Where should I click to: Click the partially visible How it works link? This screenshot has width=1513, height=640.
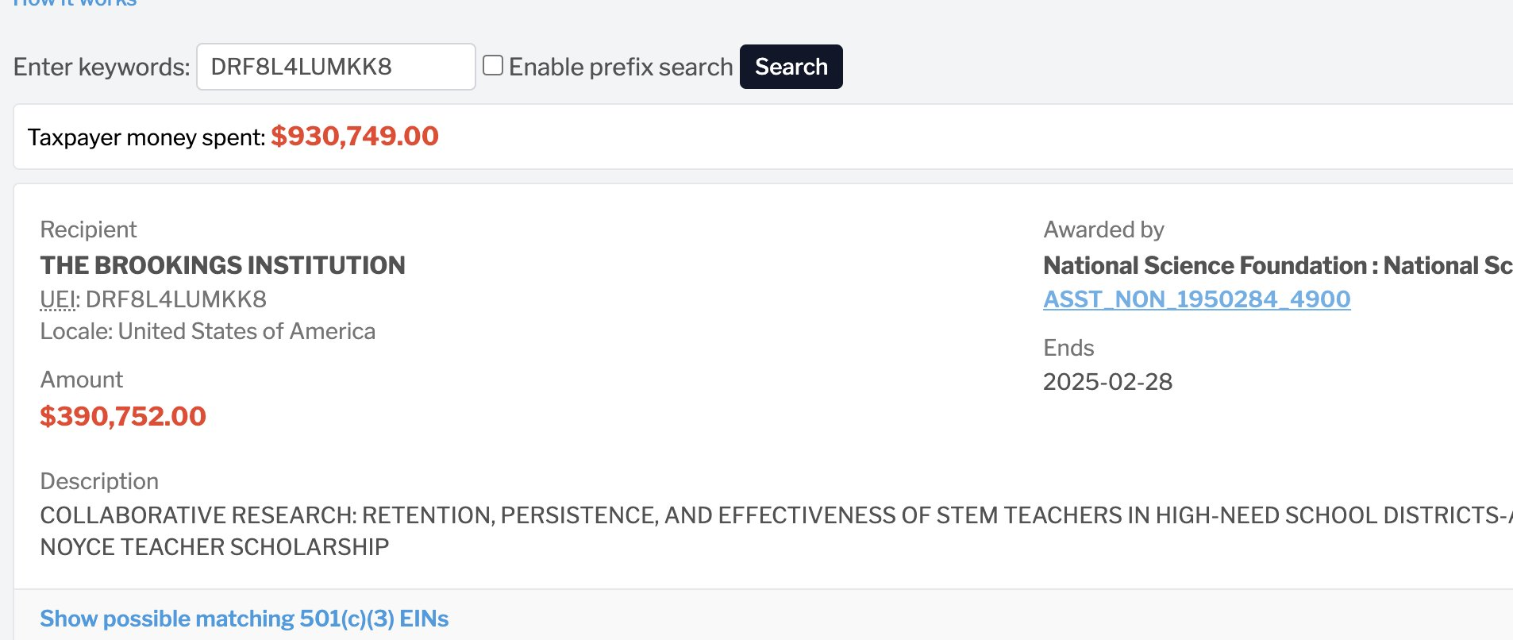pyautogui.click(x=75, y=3)
